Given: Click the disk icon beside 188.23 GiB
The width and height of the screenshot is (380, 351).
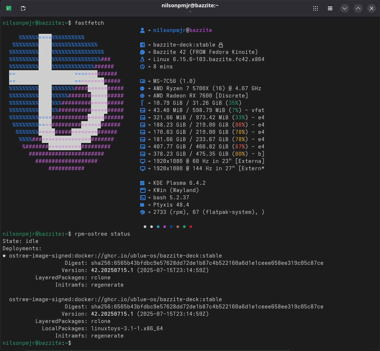Looking at the screenshot, I should point(143,125).
